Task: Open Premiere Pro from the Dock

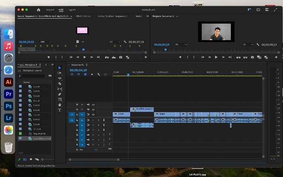Action: (x=8, y=94)
